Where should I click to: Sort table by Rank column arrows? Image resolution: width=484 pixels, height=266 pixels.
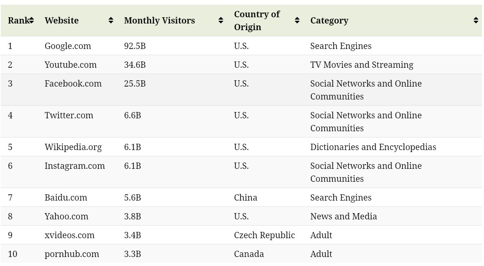click(31, 20)
